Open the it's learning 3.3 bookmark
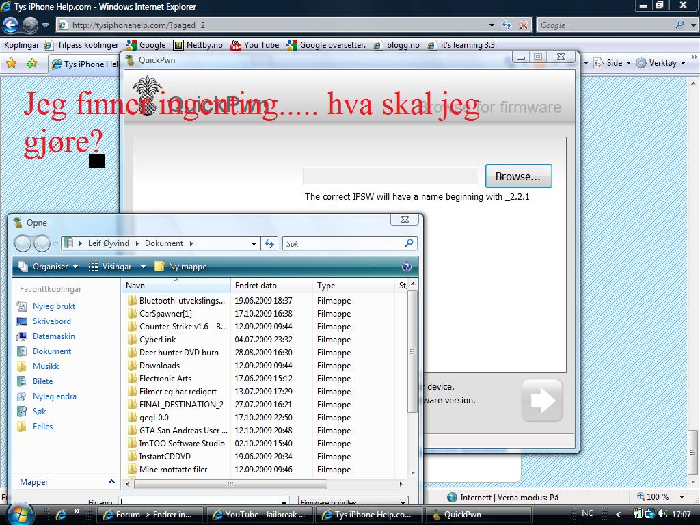 pos(461,44)
